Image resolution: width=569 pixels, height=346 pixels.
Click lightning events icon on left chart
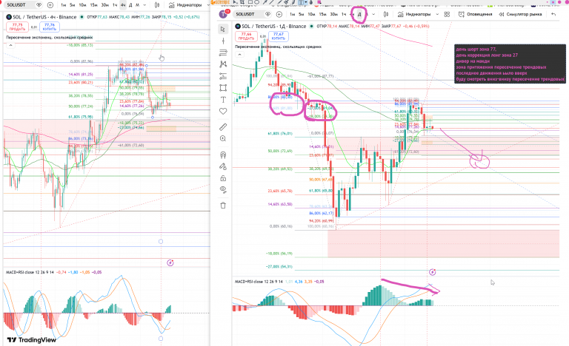click(x=170, y=262)
